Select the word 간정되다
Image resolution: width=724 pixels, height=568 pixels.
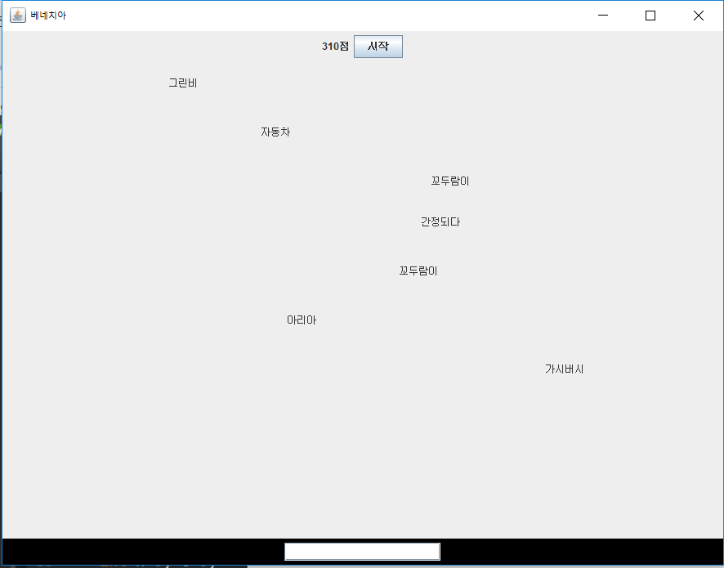tap(439, 221)
